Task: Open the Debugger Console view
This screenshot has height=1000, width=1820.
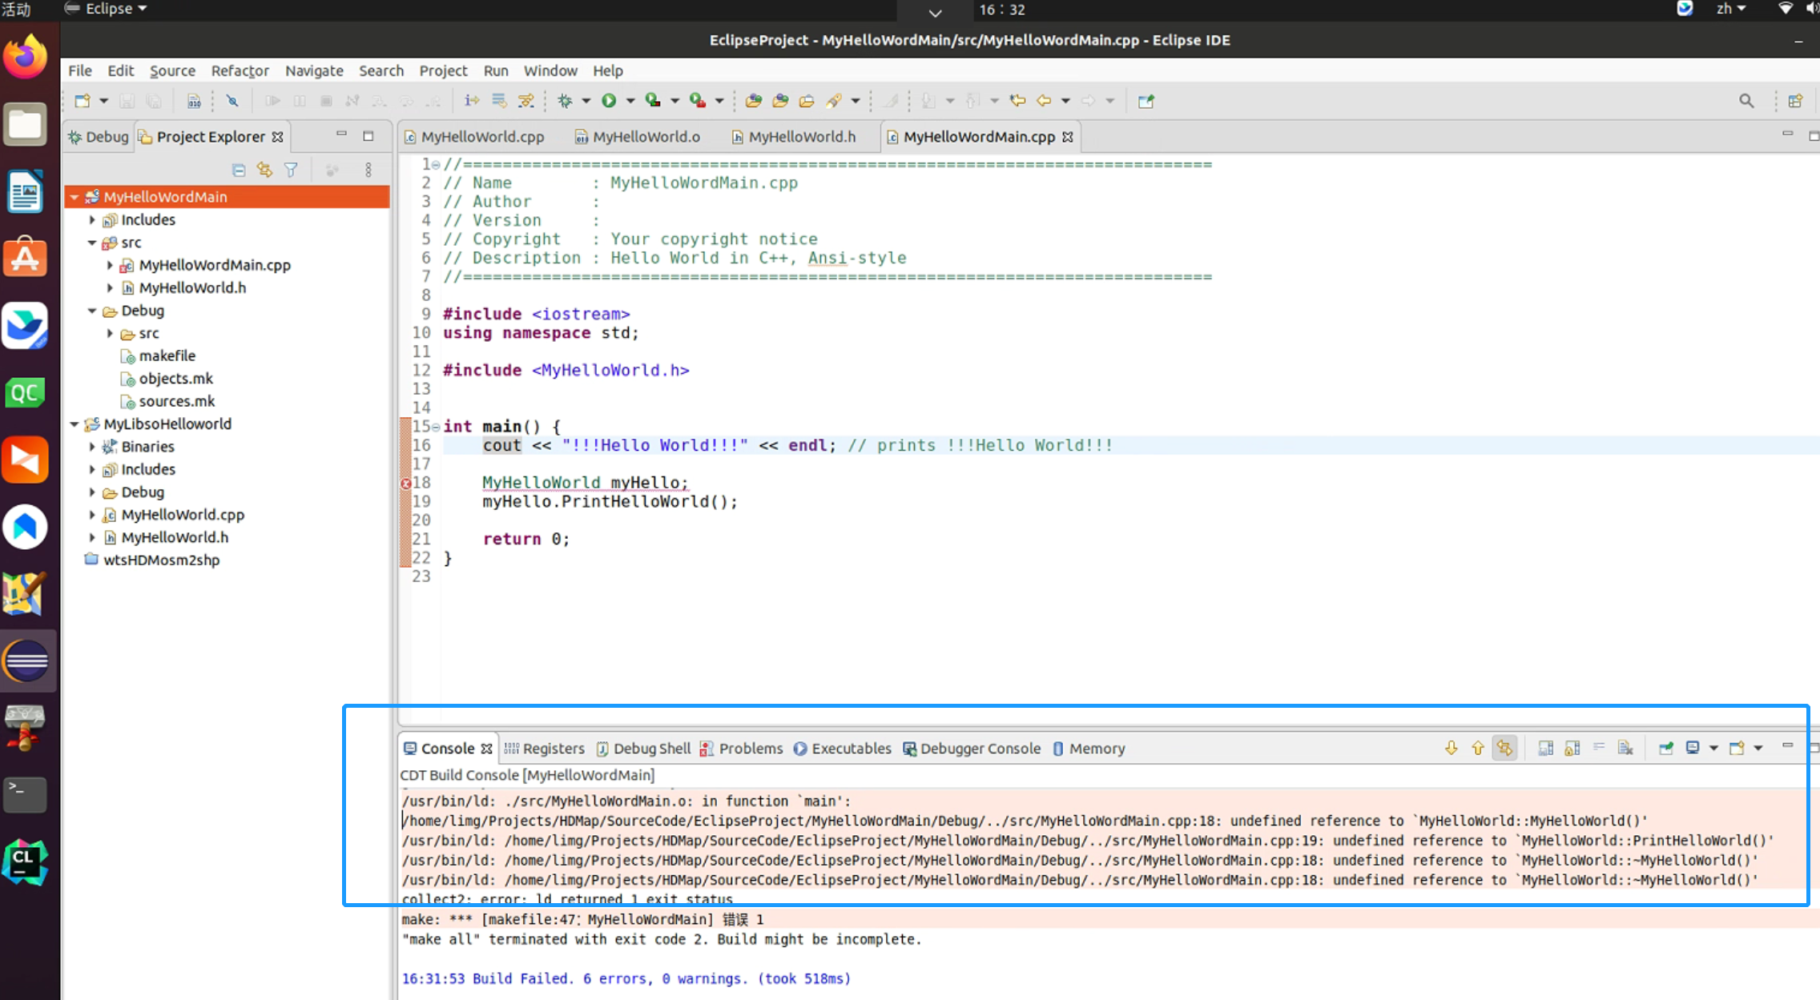Action: [980, 748]
